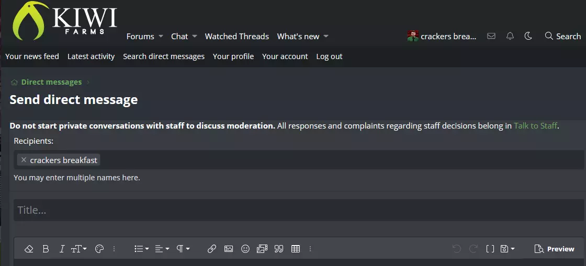This screenshot has width=586, height=266.
Task: Click the Kiwi Farms logo
Action: pos(65,20)
